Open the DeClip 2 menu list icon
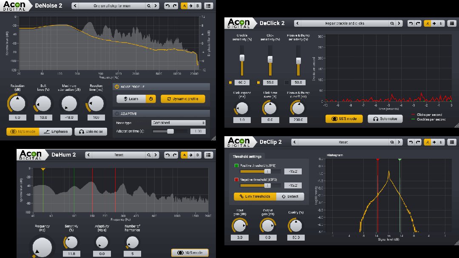459x258 pixels. coord(452,142)
